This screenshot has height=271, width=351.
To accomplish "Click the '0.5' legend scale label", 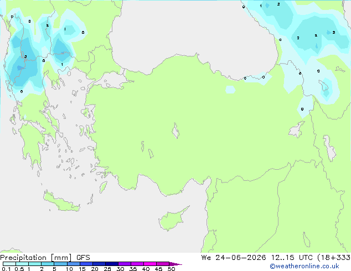I will point(19,269).
